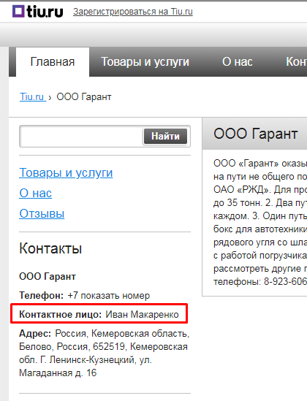This screenshot has width=307, height=401.
Task: Click the Найти search button
Action: [x=165, y=137]
